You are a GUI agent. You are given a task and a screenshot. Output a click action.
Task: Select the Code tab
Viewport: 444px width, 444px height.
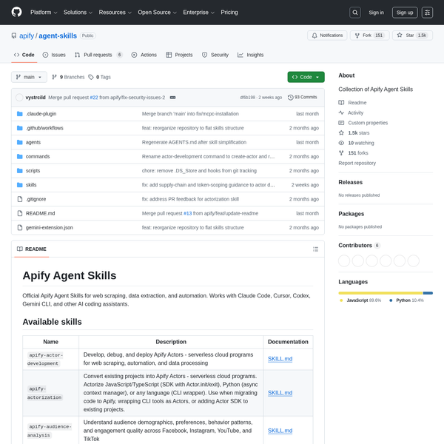[x=24, y=55]
